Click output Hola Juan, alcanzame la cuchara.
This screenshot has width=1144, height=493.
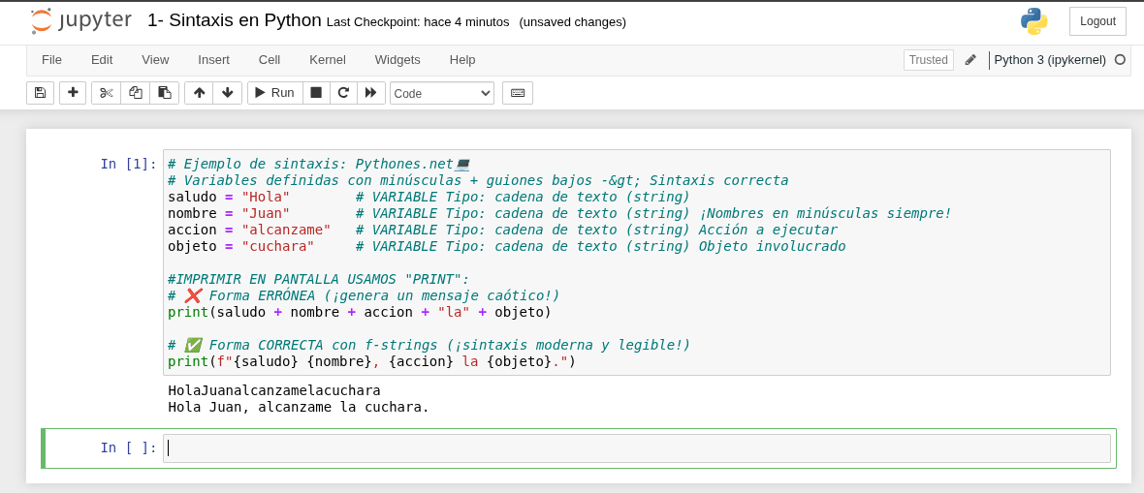click(x=299, y=407)
